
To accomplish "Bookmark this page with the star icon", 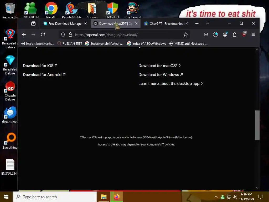I will coord(186,35).
